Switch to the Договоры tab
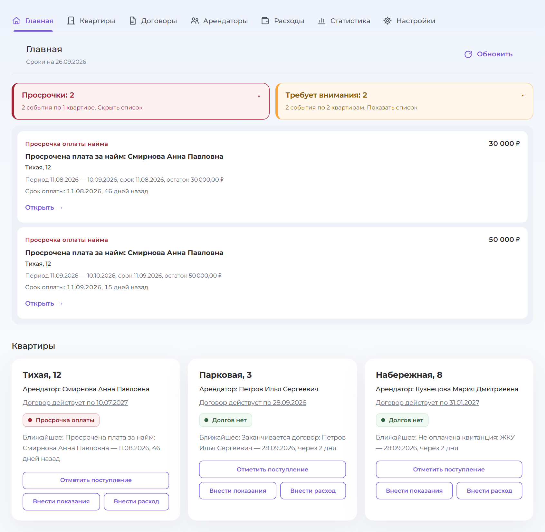The height and width of the screenshot is (532, 545). point(153,21)
